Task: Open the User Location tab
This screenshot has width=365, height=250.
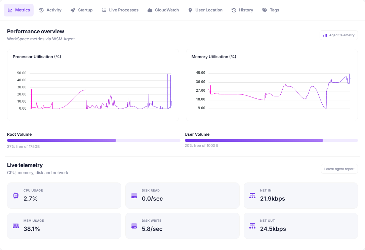Action: click(205, 10)
